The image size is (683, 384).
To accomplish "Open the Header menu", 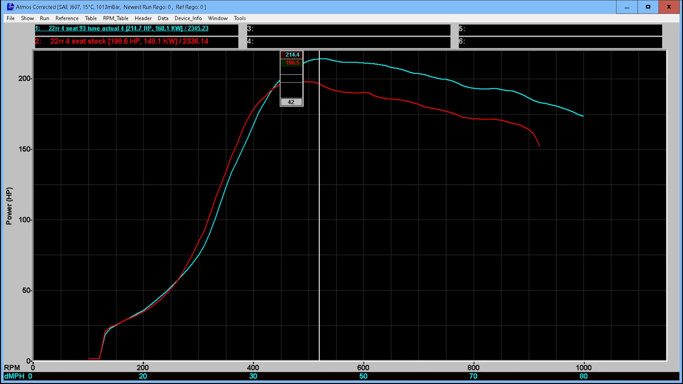I will (x=143, y=18).
